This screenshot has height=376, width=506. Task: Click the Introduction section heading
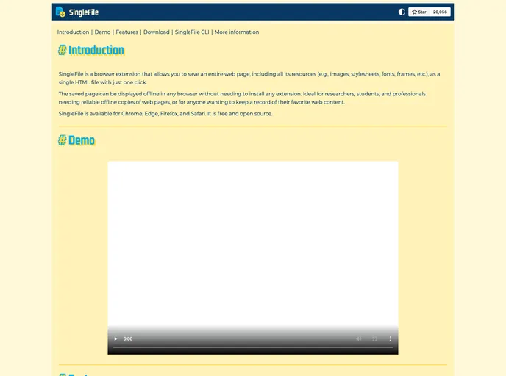click(x=96, y=50)
